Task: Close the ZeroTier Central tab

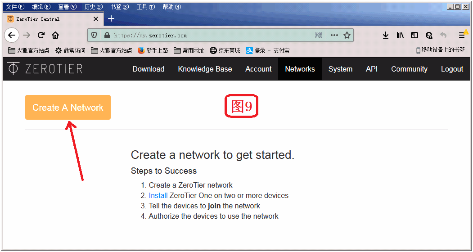Action: pos(96,19)
